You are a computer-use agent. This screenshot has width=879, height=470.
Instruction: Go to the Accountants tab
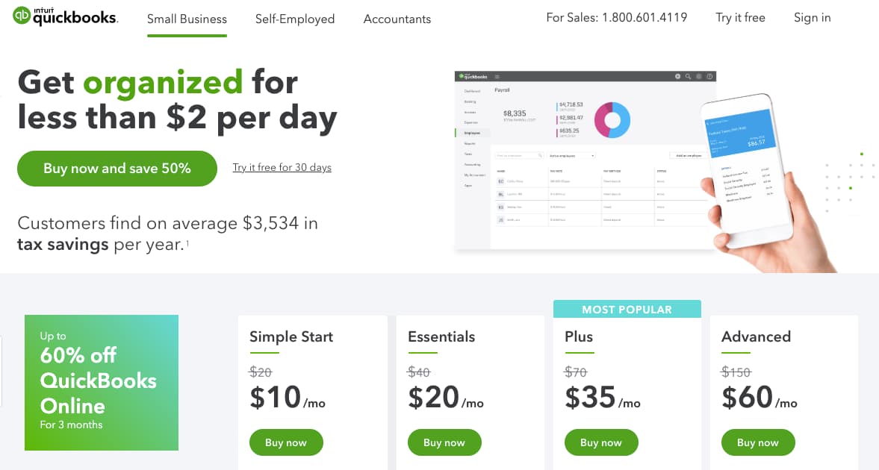coord(397,19)
